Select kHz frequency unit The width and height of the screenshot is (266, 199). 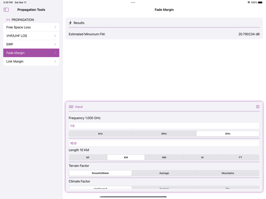(100, 134)
